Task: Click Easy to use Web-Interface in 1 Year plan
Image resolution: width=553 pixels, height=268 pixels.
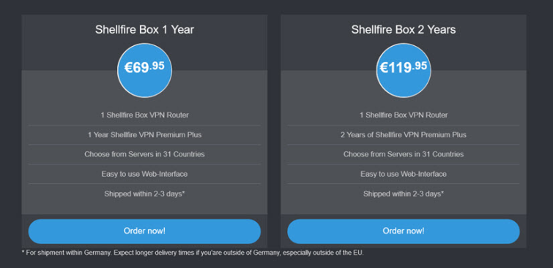Action: pyautogui.click(x=144, y=174)
